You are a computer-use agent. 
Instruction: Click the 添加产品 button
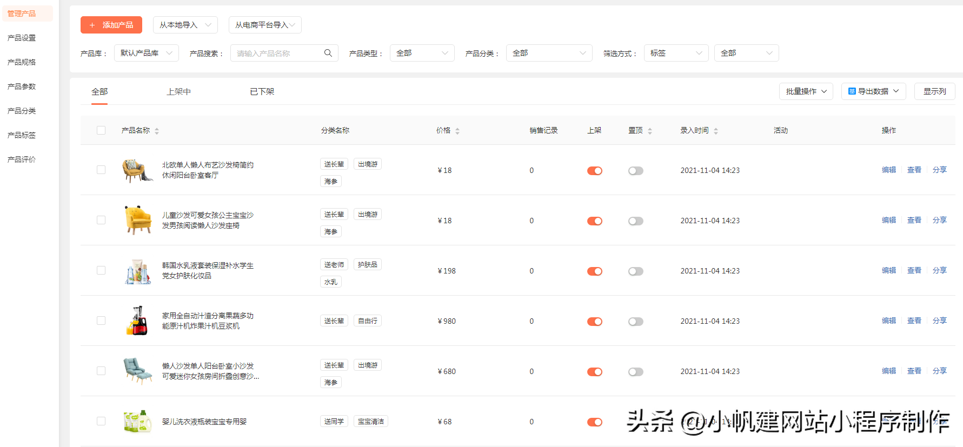tap(111, 25)
